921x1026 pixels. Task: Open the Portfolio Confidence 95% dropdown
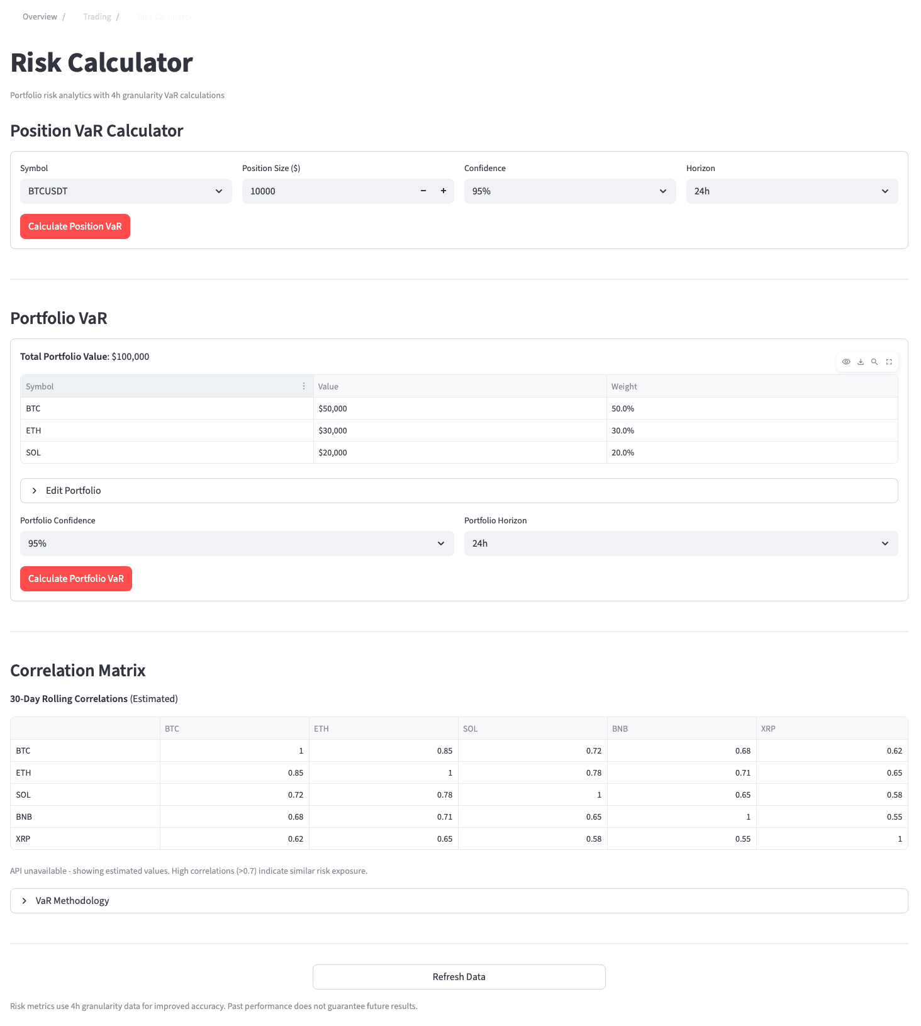[x=237, y=543]
